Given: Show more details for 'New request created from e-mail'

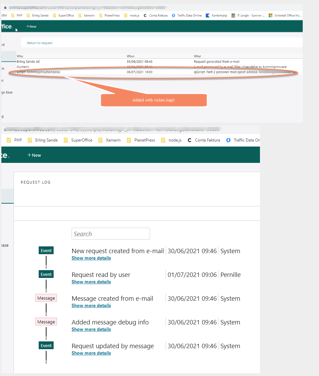Looking at the screenshot, I should 91,258.
